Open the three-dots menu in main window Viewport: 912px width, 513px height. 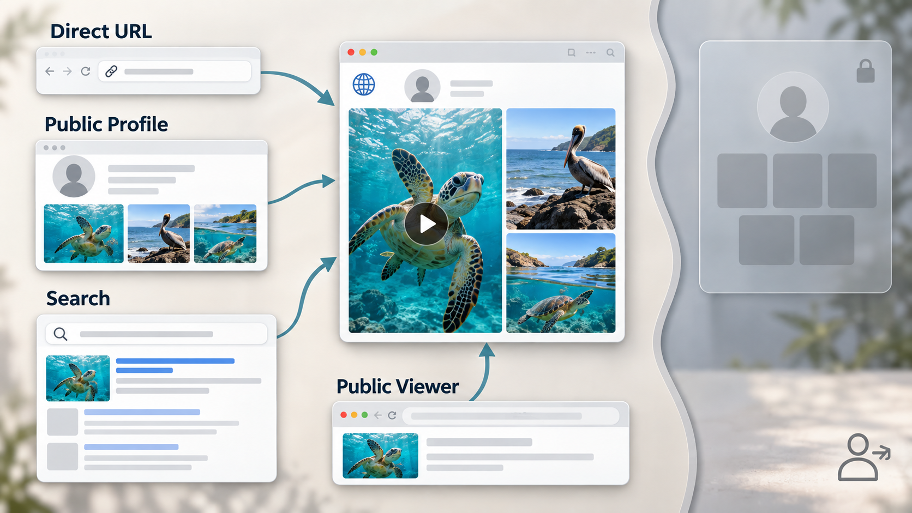[591, 53]
